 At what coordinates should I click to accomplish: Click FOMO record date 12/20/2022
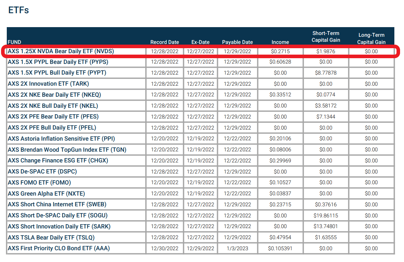point(165,182)
